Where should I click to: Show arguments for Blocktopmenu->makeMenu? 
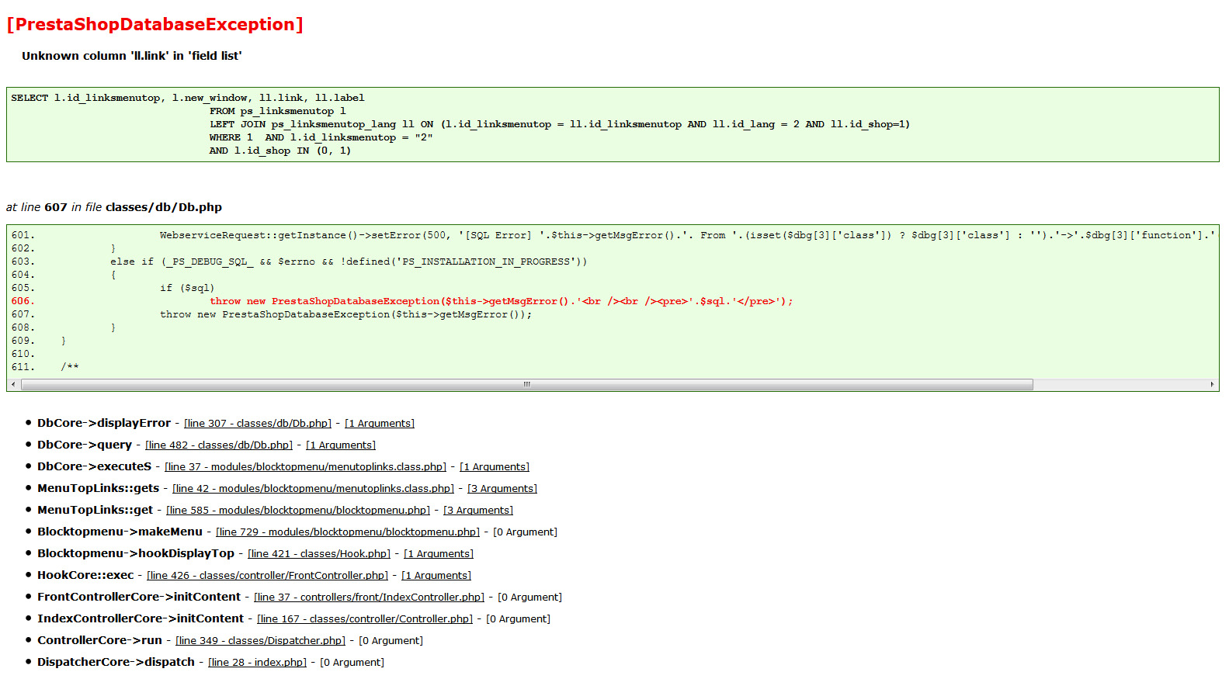(x=526, y=532)
